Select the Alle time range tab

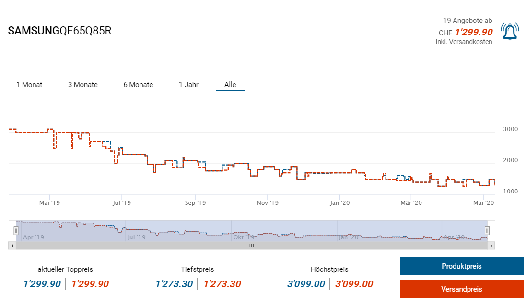point(230,85)
